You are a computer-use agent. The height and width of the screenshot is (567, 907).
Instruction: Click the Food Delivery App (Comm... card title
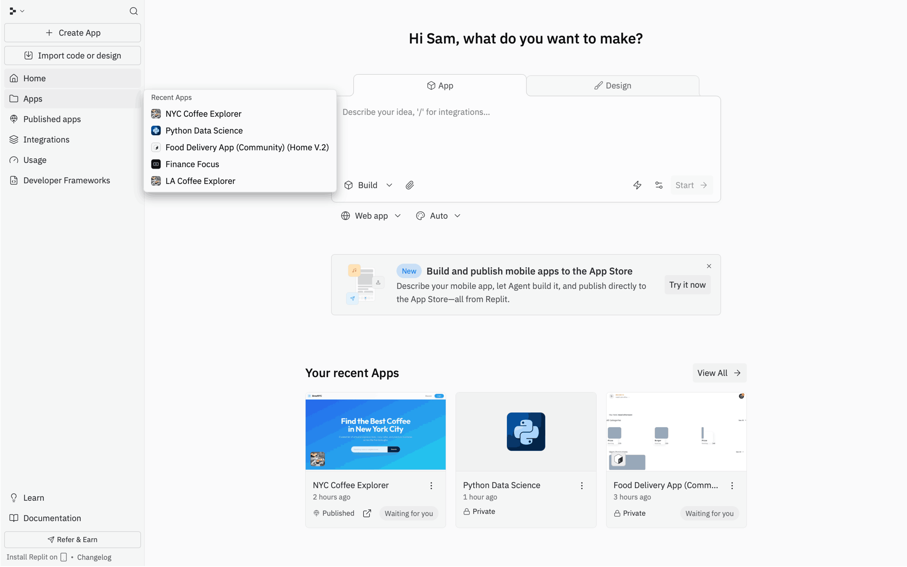coord(666,485)
